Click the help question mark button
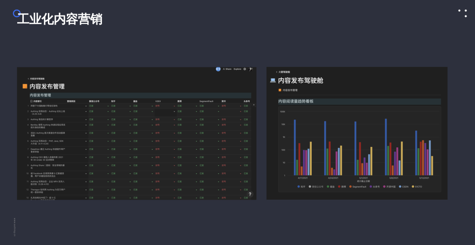This screenshot has width=475, height=245. (x=250, y=194)
